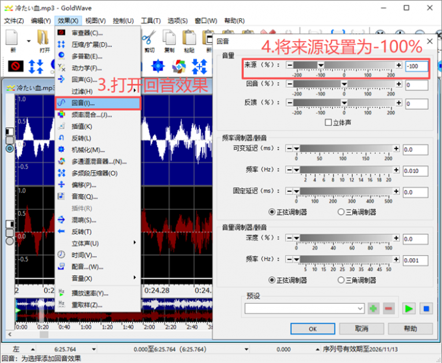Image resolution: width=442 pixels, height=363 pixels.
Task: Click the New file toolbar icon
Action: point(12,38)
